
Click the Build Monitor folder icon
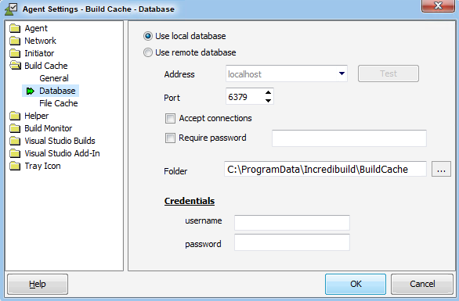tap(15, 128)
